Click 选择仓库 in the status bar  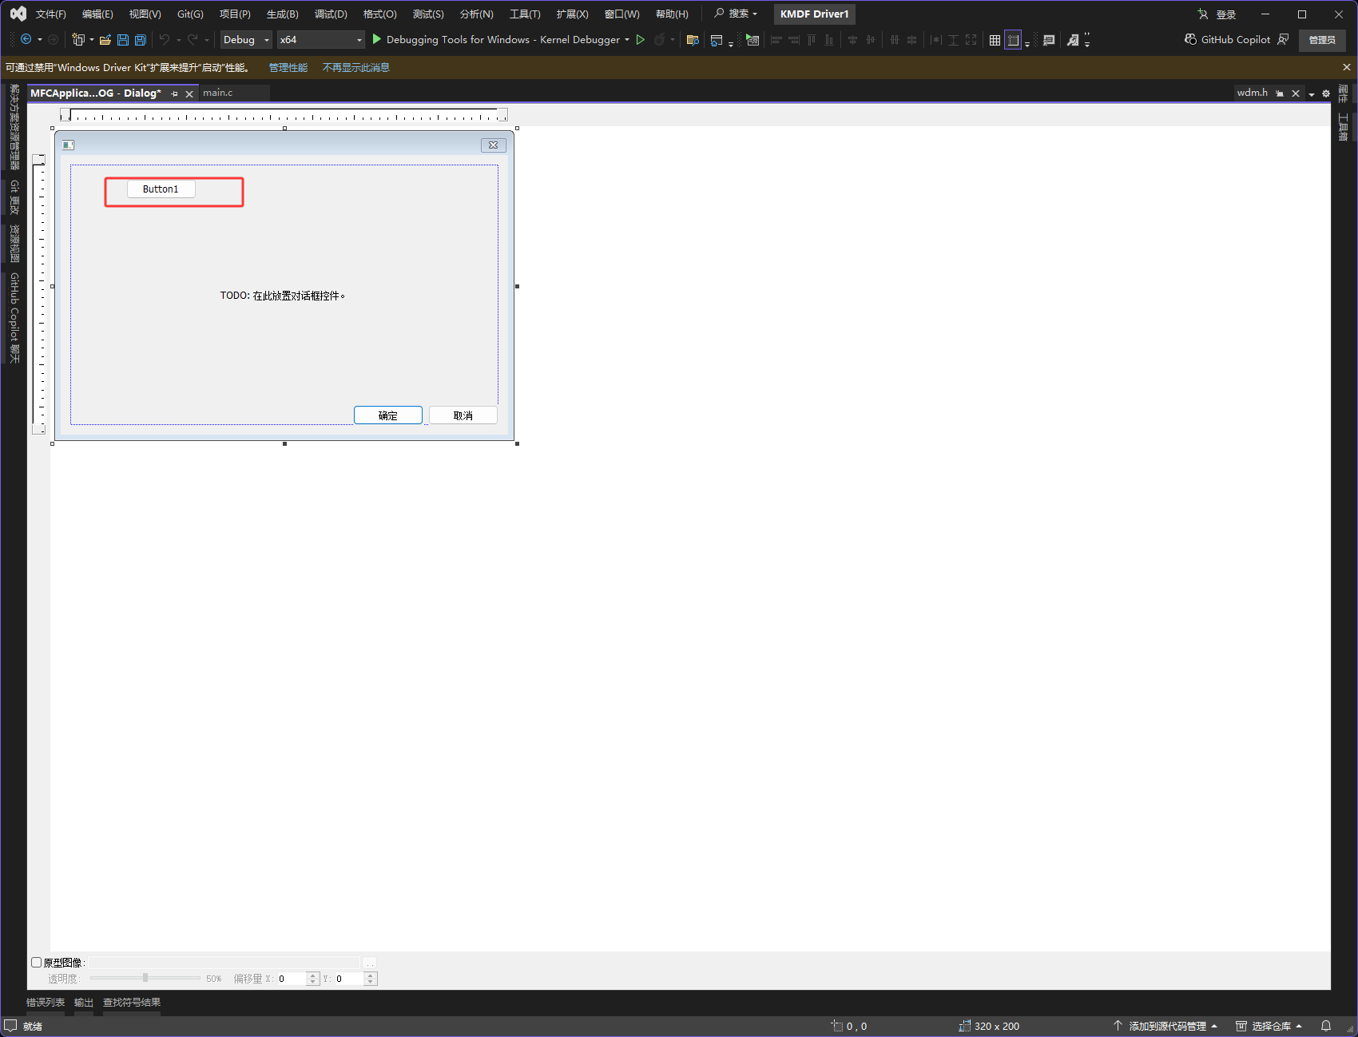point(1269,1026)
